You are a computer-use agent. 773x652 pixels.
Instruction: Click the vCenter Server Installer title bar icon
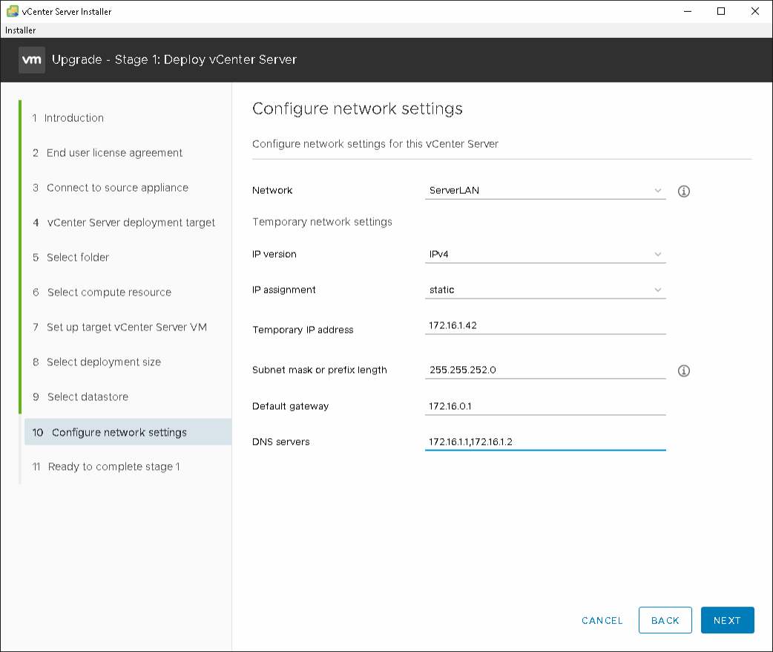(13, 12)
